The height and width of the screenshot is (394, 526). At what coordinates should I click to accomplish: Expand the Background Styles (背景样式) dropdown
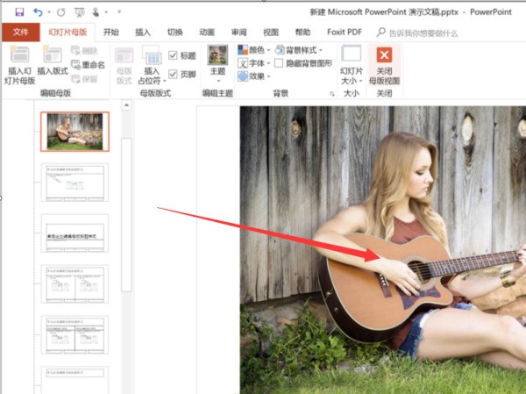tap(298, 50)
